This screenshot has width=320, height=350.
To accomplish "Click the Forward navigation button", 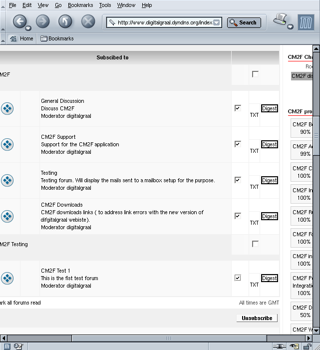I will point(43,21).
